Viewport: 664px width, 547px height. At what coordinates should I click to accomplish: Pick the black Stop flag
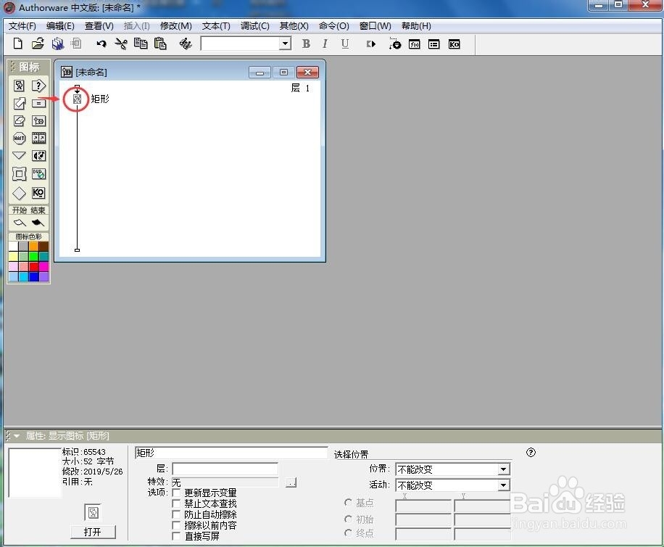pos(38,223)
